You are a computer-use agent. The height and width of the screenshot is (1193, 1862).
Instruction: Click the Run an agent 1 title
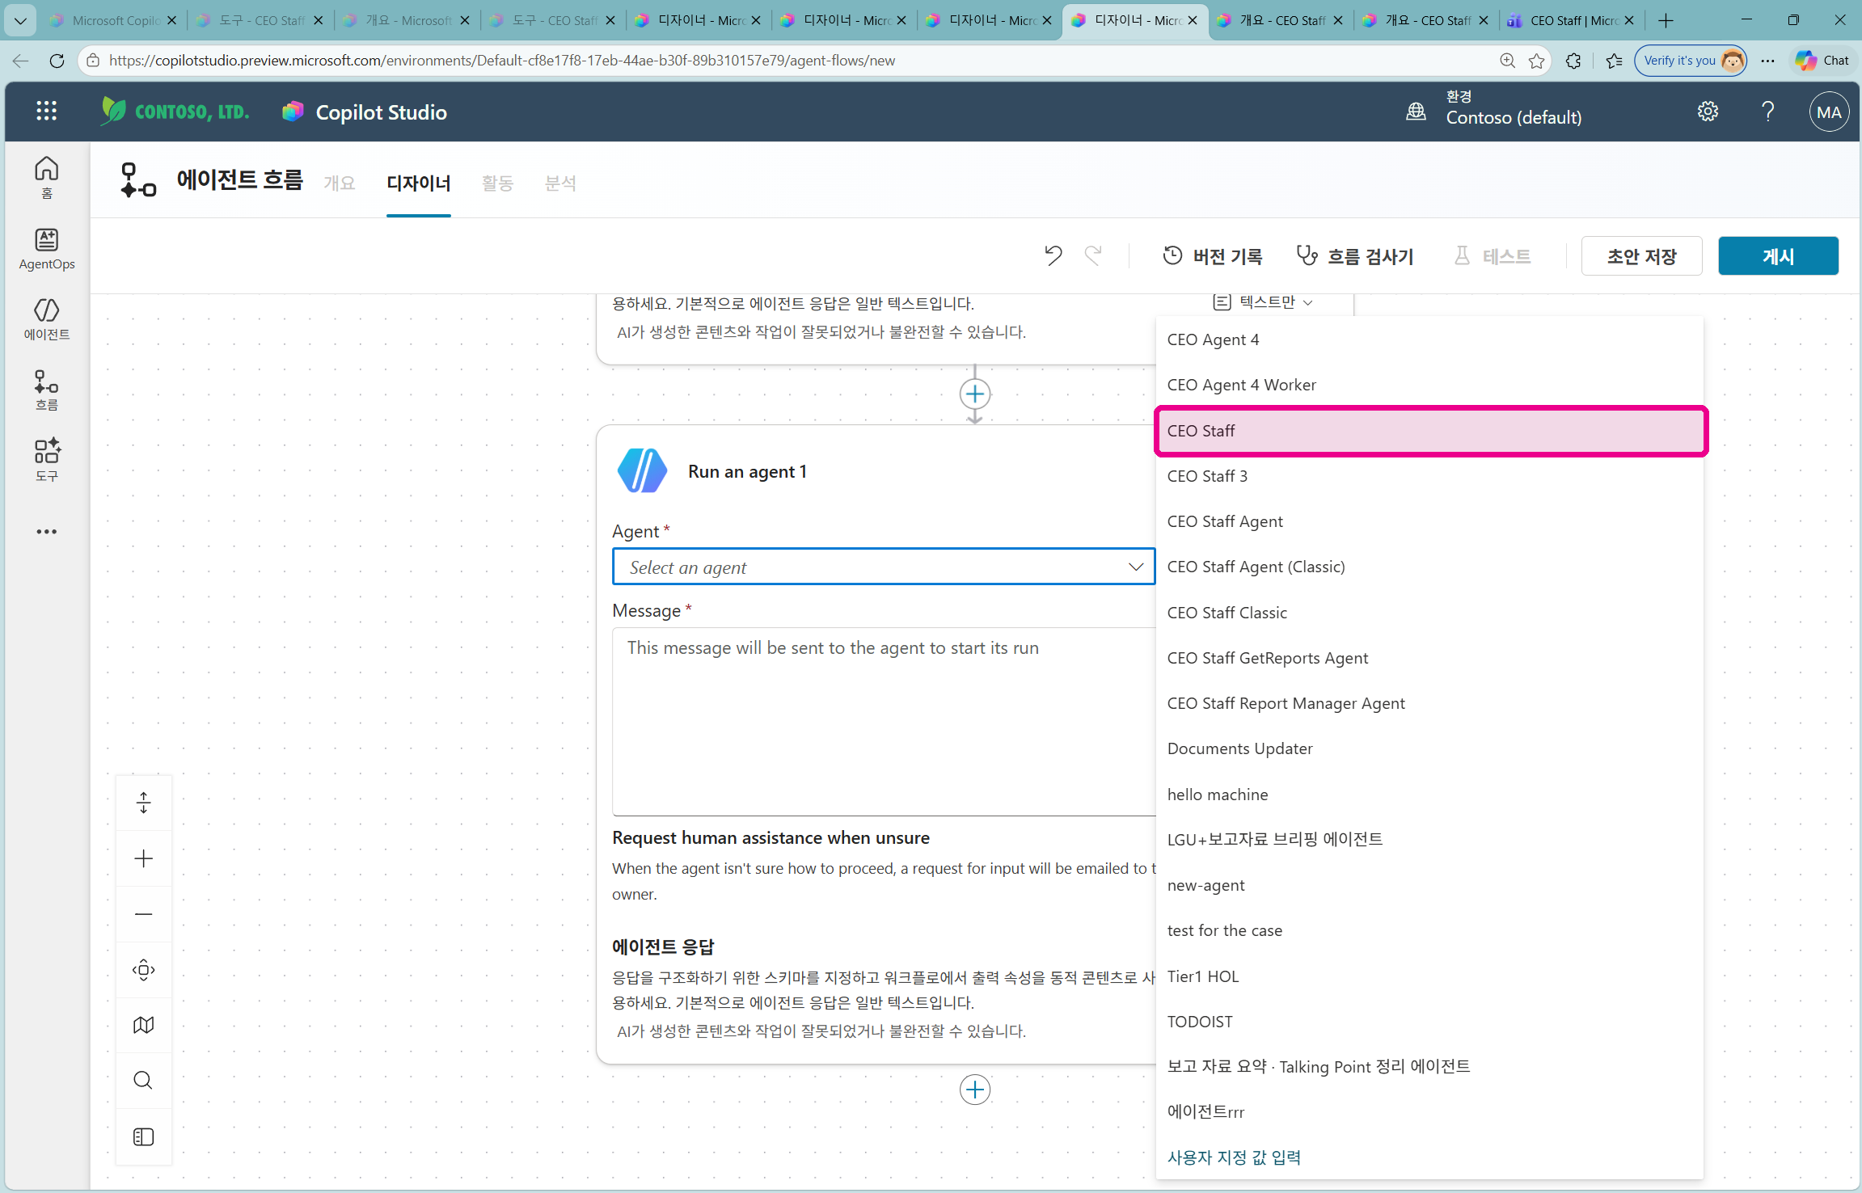(747, 472)
